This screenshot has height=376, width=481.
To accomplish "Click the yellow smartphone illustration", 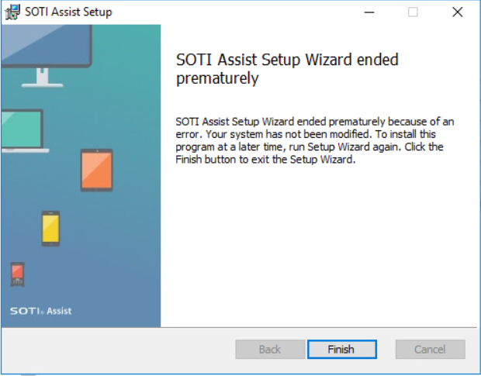I will pos(50,228).
